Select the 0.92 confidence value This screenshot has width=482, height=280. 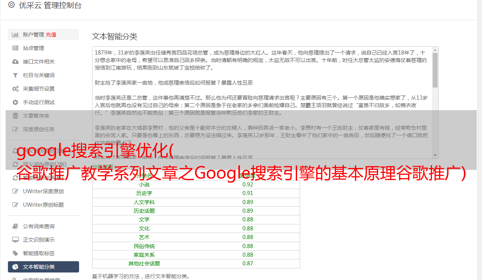point(248,185)
